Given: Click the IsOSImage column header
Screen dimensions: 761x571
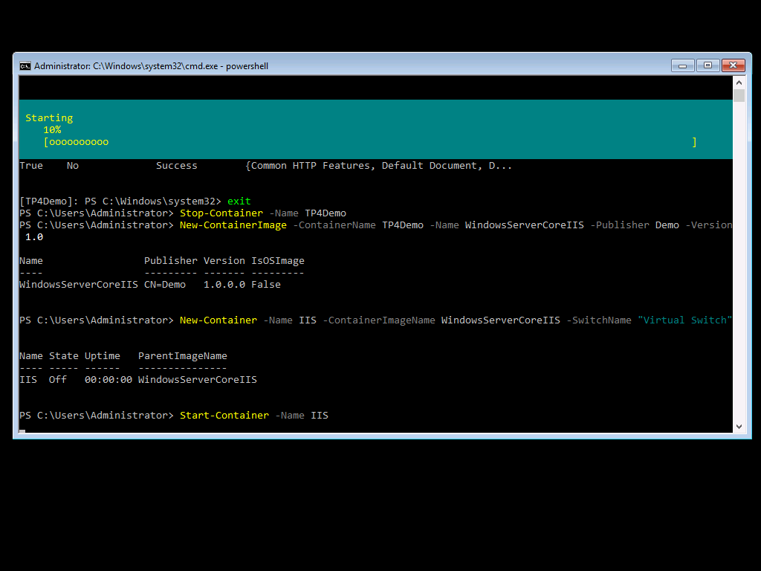Looking at the screenshot, I should click(277, 260).
